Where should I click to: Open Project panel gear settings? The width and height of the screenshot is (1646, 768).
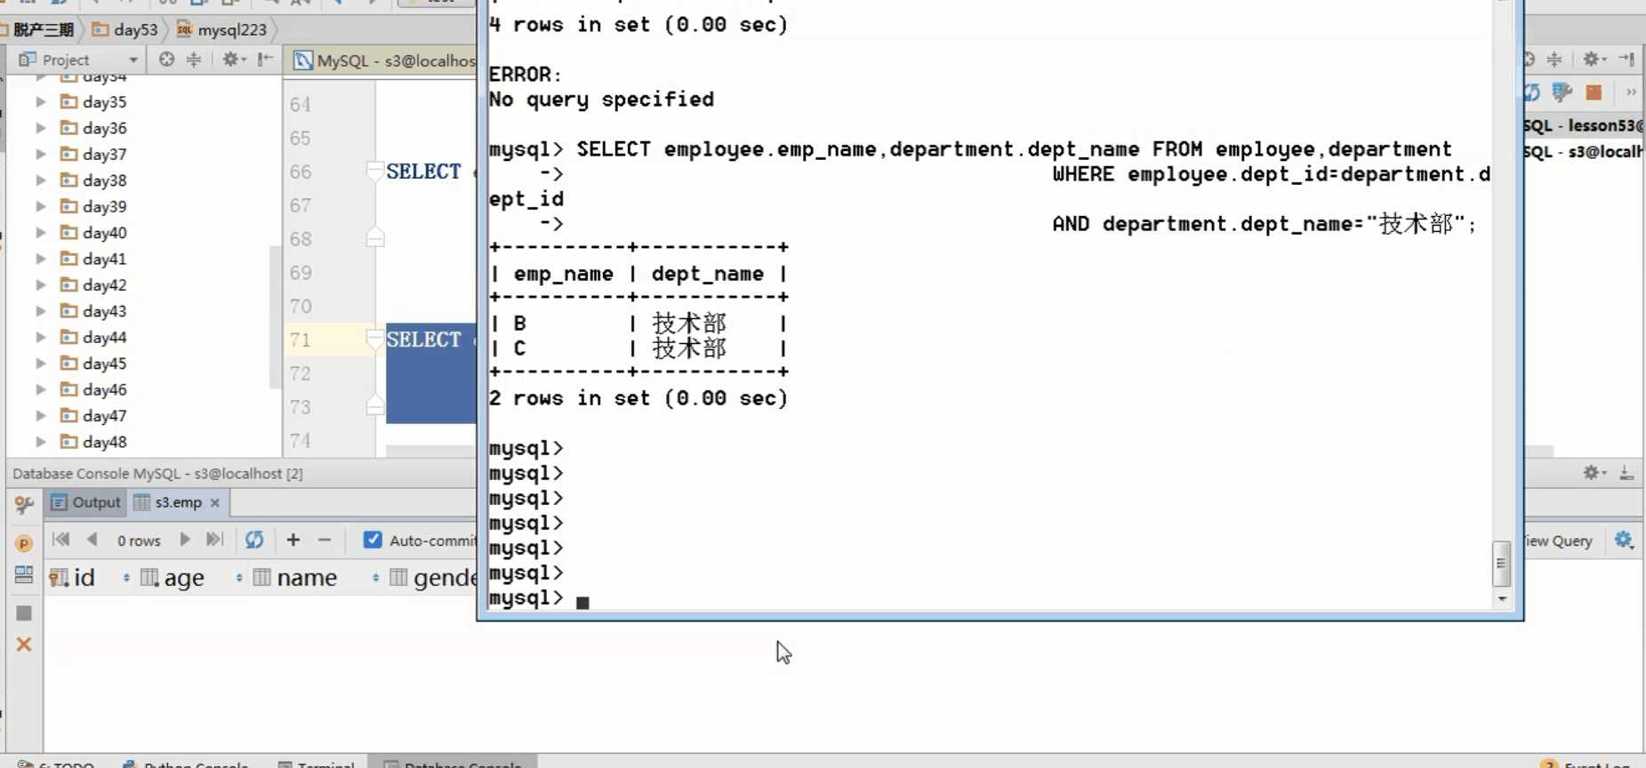click(x=234, y=60)
